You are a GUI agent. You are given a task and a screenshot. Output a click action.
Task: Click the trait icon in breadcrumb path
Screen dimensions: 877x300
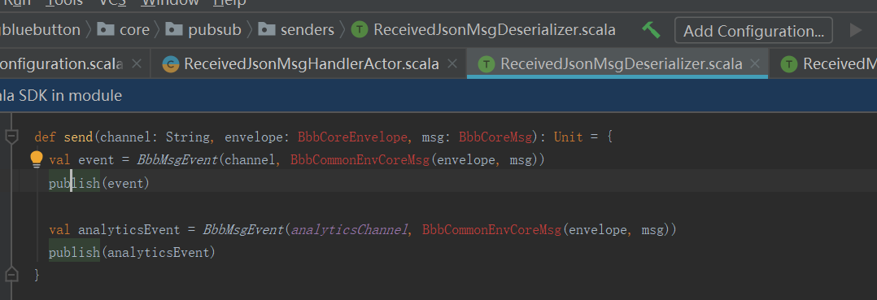(x=360, y=29)
